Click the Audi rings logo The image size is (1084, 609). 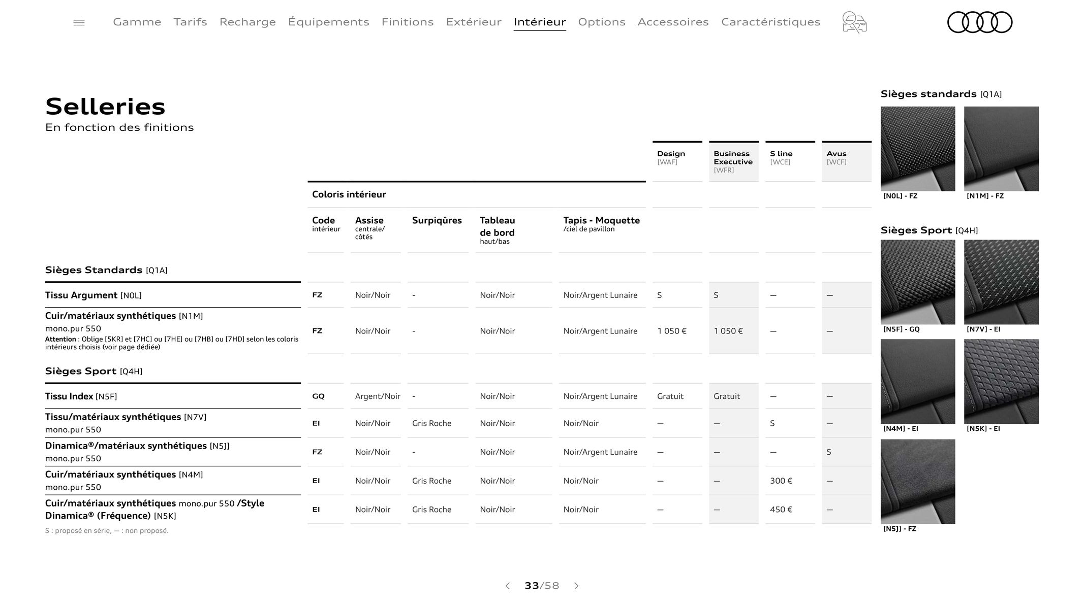(980, 22)
